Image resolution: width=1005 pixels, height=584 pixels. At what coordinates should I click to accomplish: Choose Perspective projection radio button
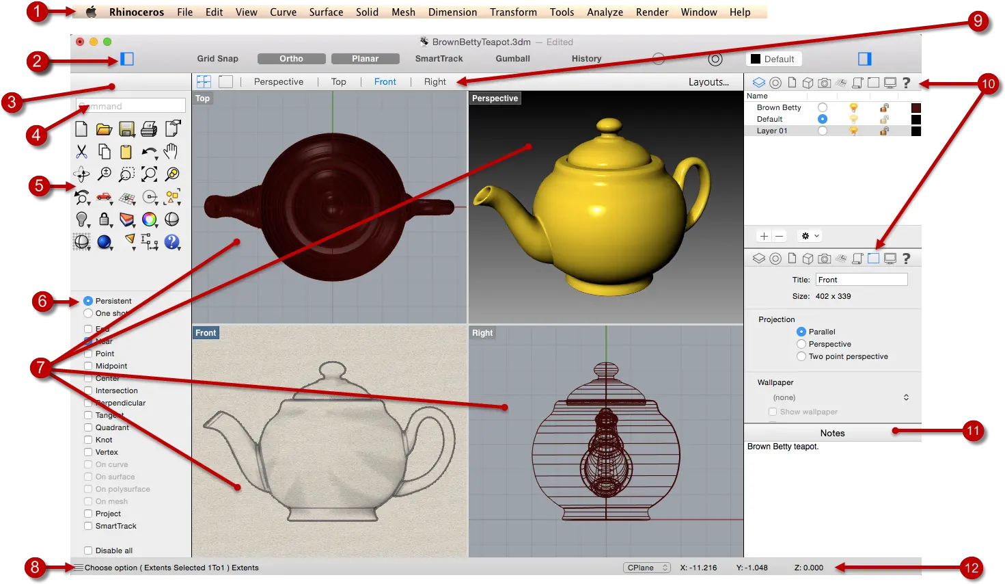(x=801, y=344)
